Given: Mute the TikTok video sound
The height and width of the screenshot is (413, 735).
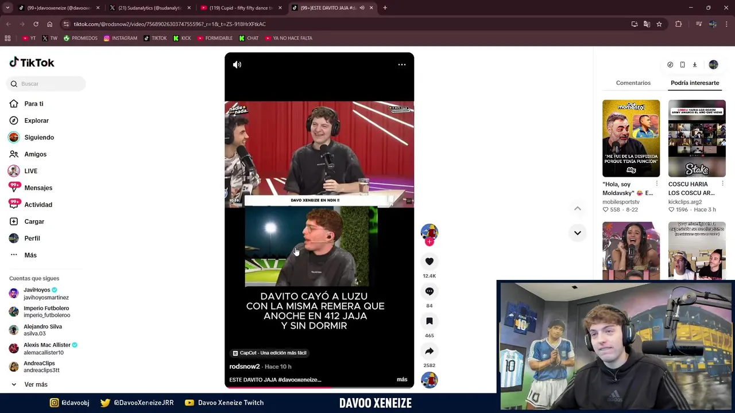Looking at the screenshot, I should [237, 65].
